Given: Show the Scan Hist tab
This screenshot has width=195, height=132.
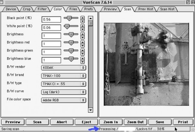Looking at the screenshot, I should [x=167, y=9].
